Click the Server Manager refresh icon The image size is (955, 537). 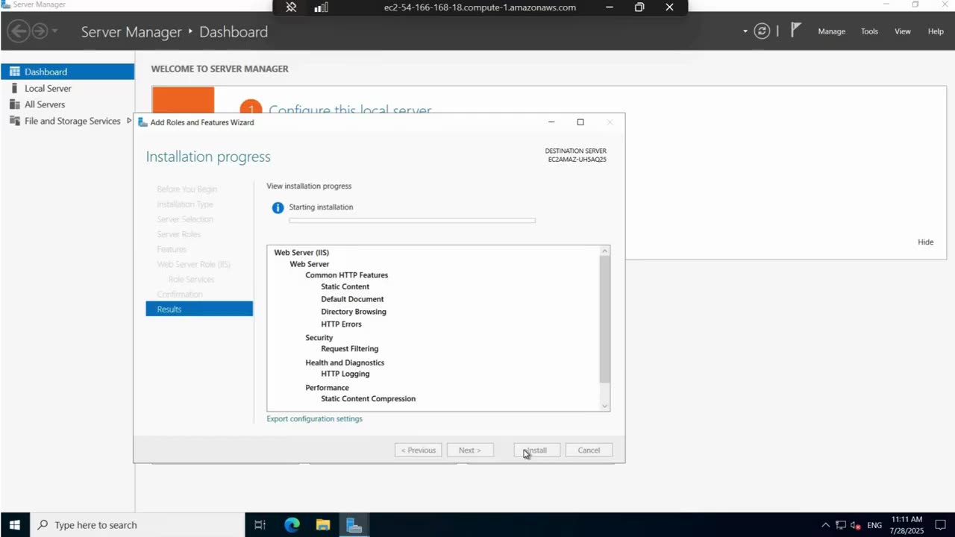pyautogui.click(x=762, y=31)
